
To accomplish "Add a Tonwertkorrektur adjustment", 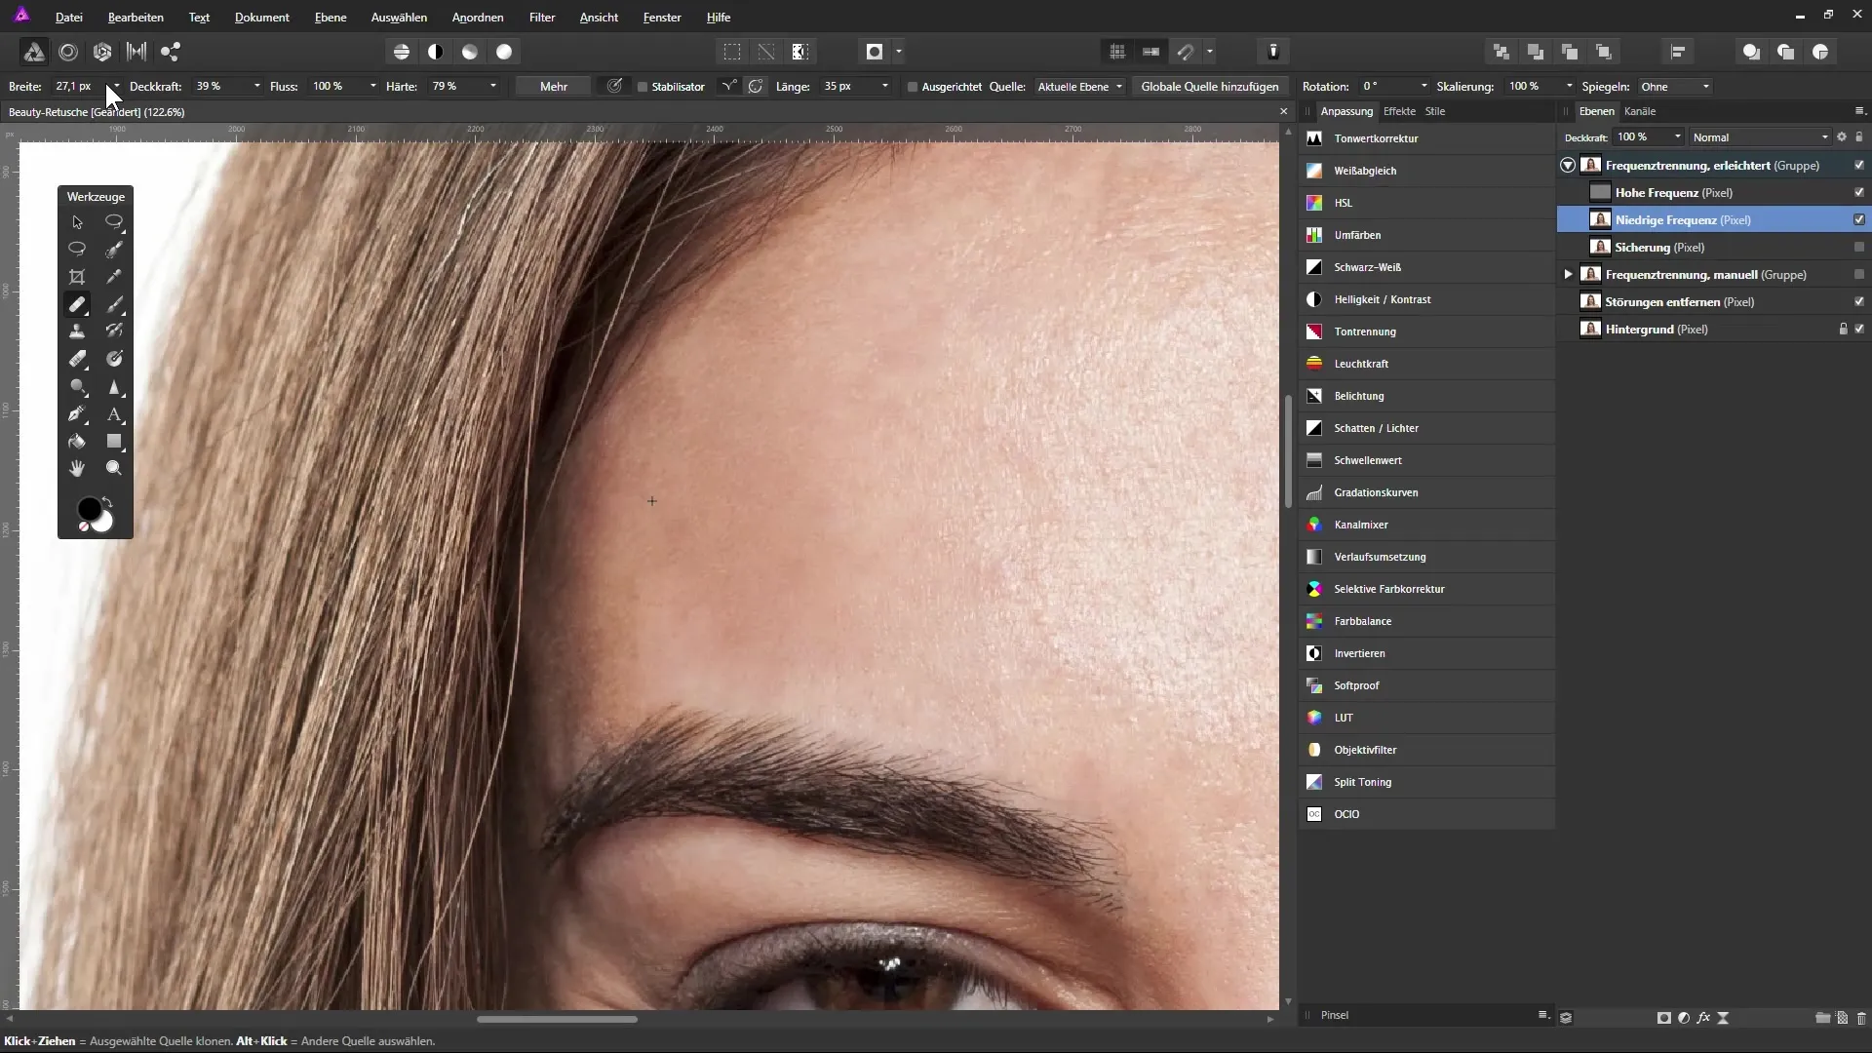I will click(1426, 138).
